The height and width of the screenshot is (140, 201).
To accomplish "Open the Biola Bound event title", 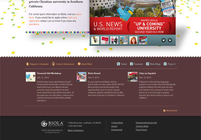I will (94, 73).
